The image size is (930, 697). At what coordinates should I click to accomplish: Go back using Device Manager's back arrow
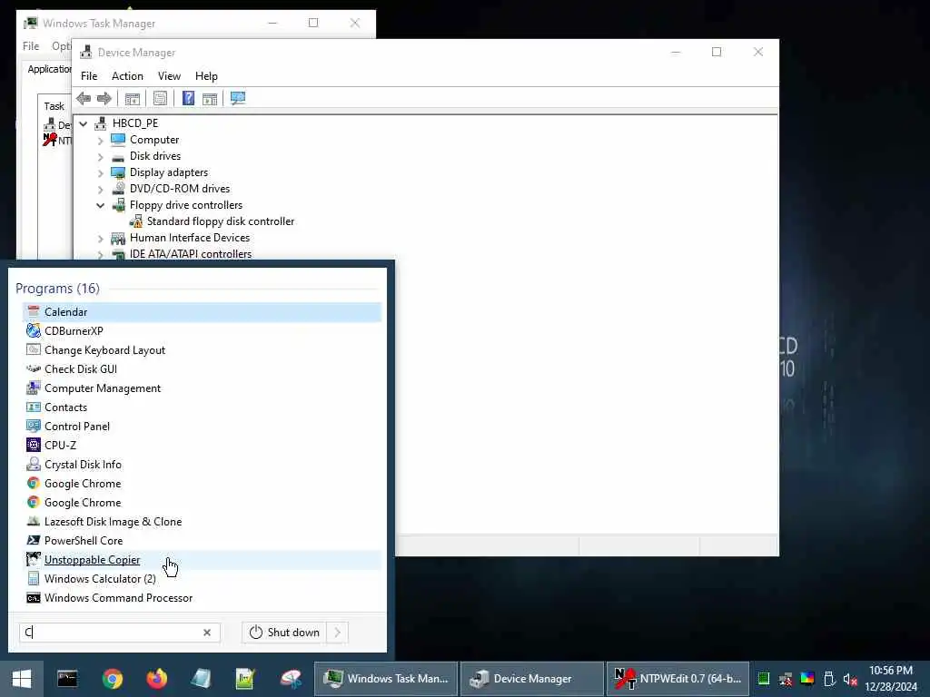(84, 98)
